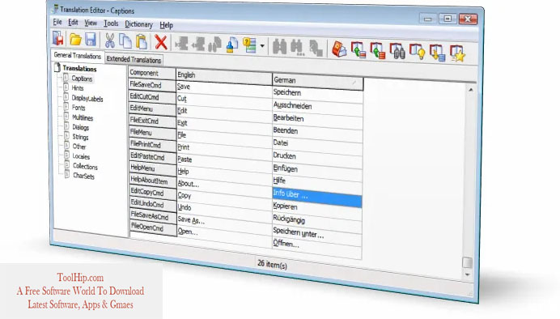This screenshot has width=560, height=319.
Task: Switch to the Extended Translations tab
Action: 134,59
